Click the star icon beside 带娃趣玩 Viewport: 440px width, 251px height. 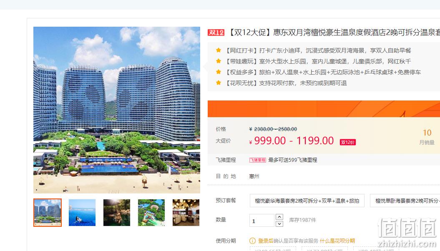pyautogui.click(x=218, y=61)
